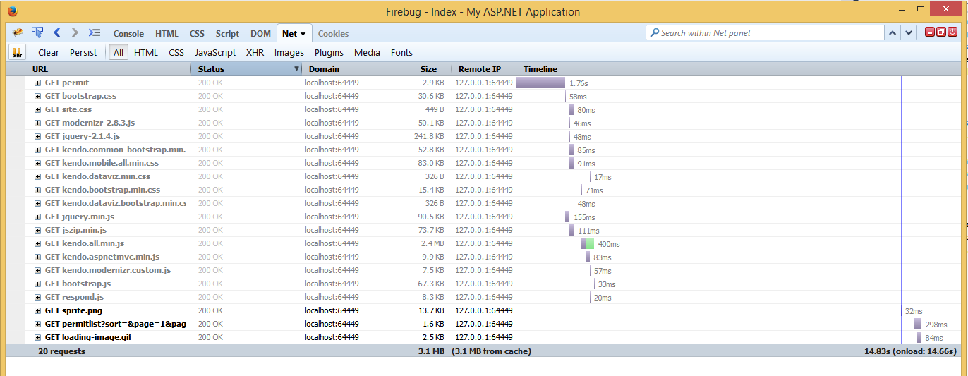
Task: Toggle the XHR break icon
Action: [18, 52]
